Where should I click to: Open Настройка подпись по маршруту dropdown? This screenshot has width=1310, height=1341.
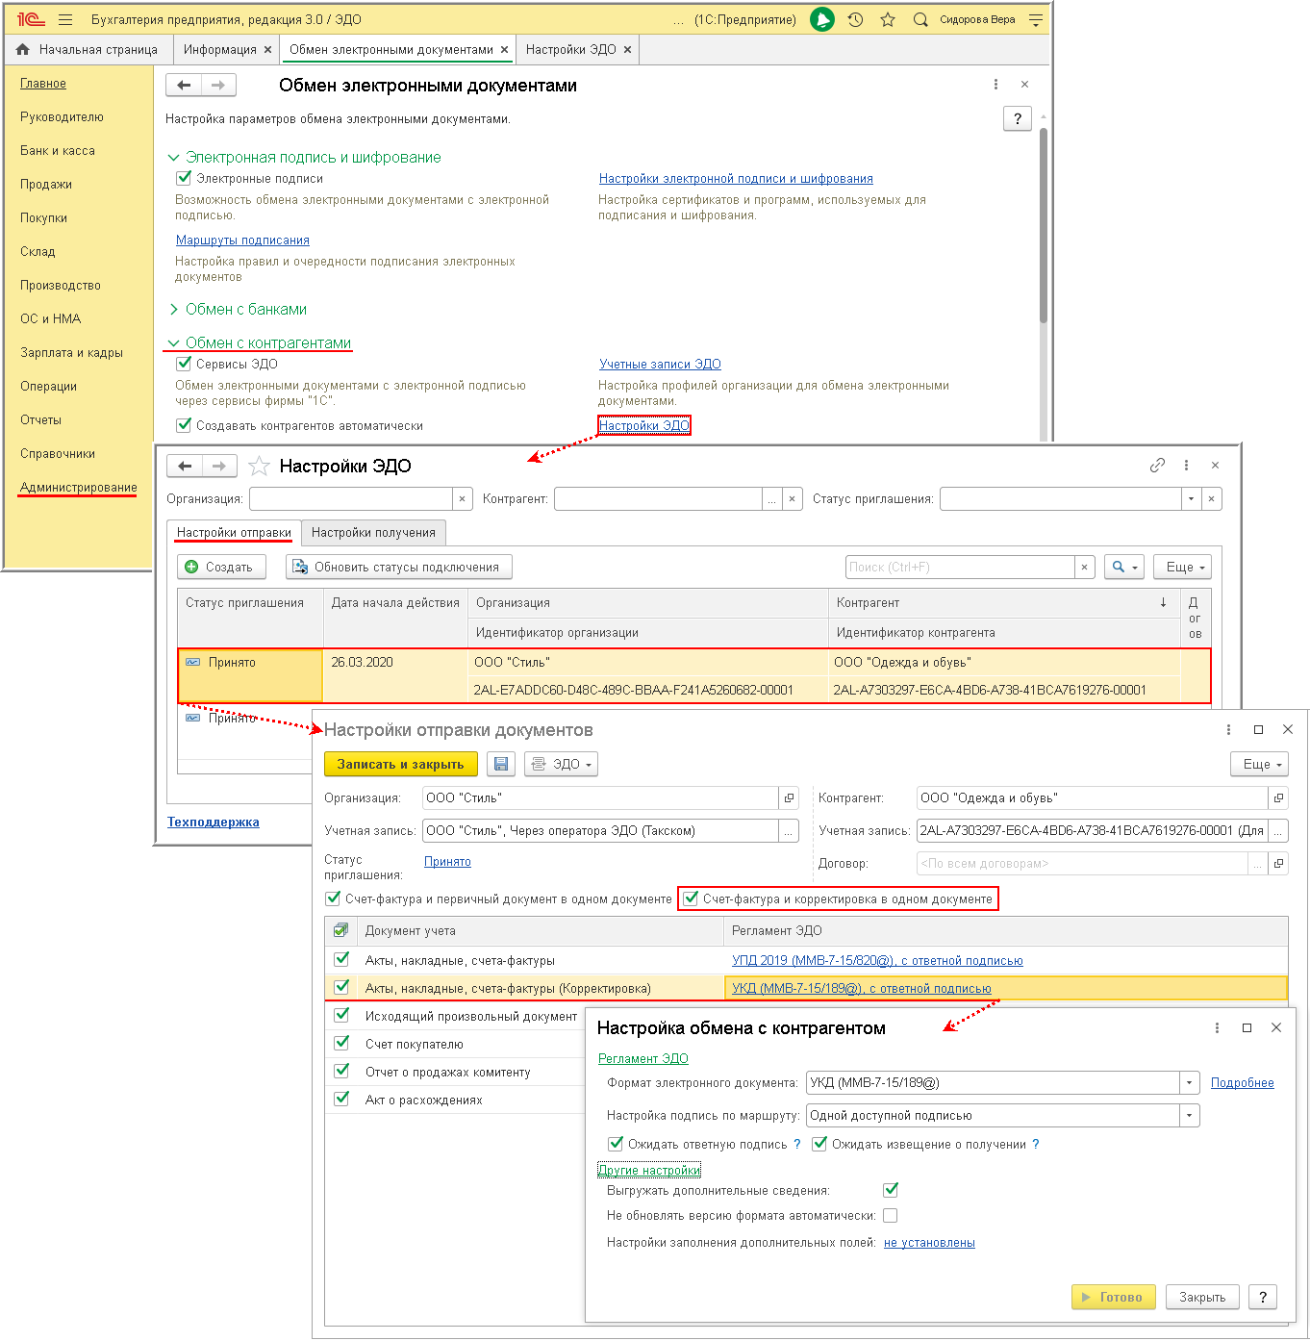click(x=1190, y=1116)
